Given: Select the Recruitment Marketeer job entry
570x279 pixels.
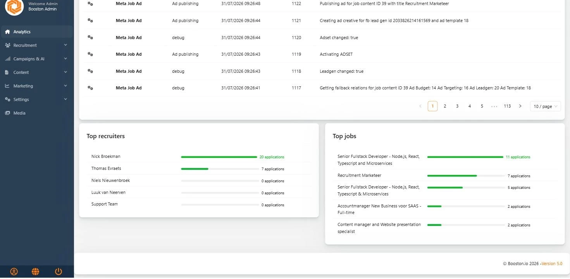Looking at the screenshot, I should 359,175.
